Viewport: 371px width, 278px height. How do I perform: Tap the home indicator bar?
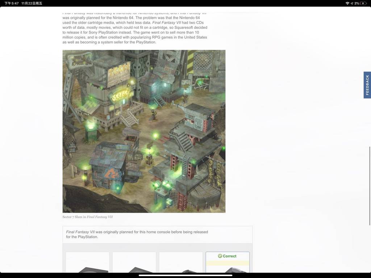pyautogui.click(x=185, y=275)
